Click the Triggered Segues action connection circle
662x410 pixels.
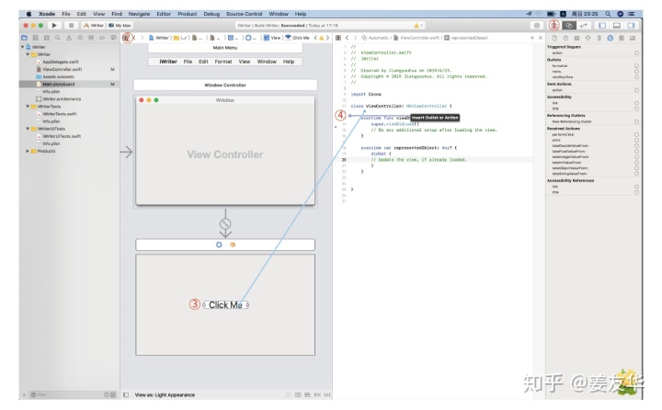(x=636, y=53)
